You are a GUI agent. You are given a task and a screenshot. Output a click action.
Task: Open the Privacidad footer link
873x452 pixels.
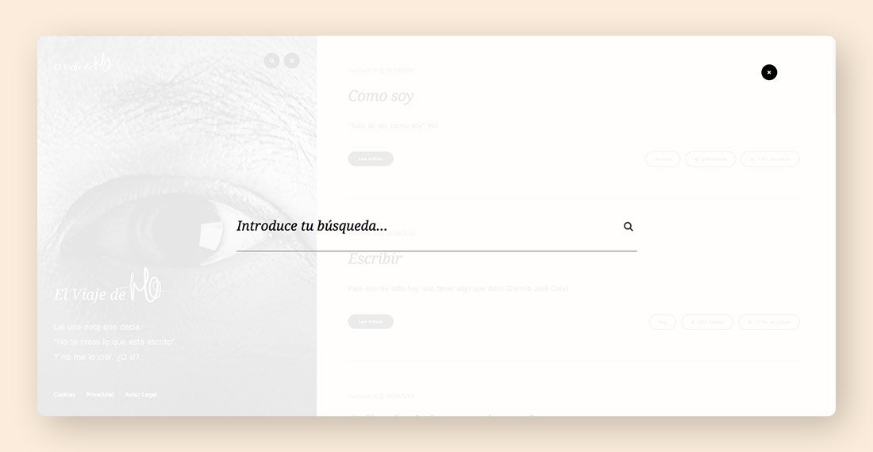[x=100, y=395]
